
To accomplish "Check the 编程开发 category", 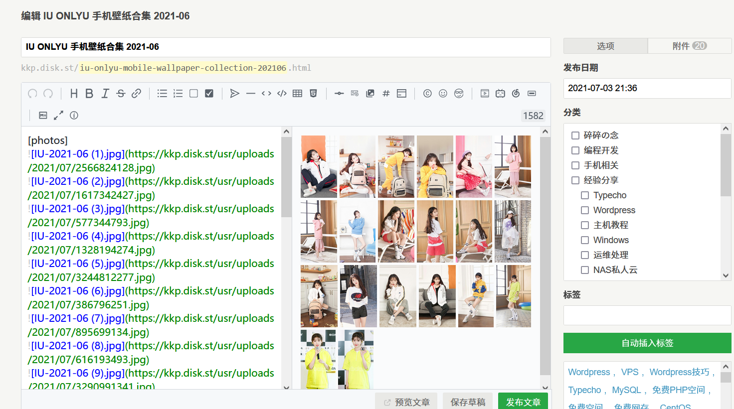I will 575,150.
